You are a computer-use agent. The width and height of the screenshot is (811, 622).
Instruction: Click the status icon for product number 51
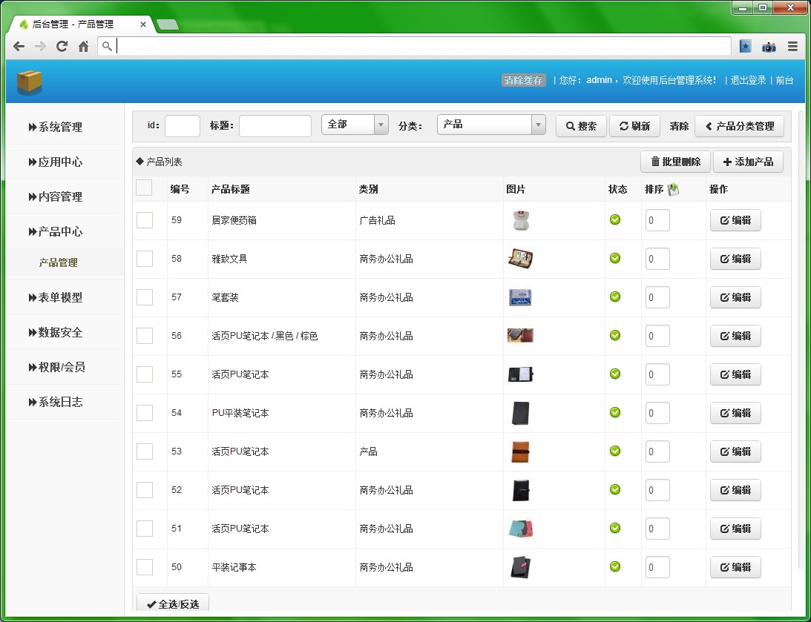click(615, 527)
